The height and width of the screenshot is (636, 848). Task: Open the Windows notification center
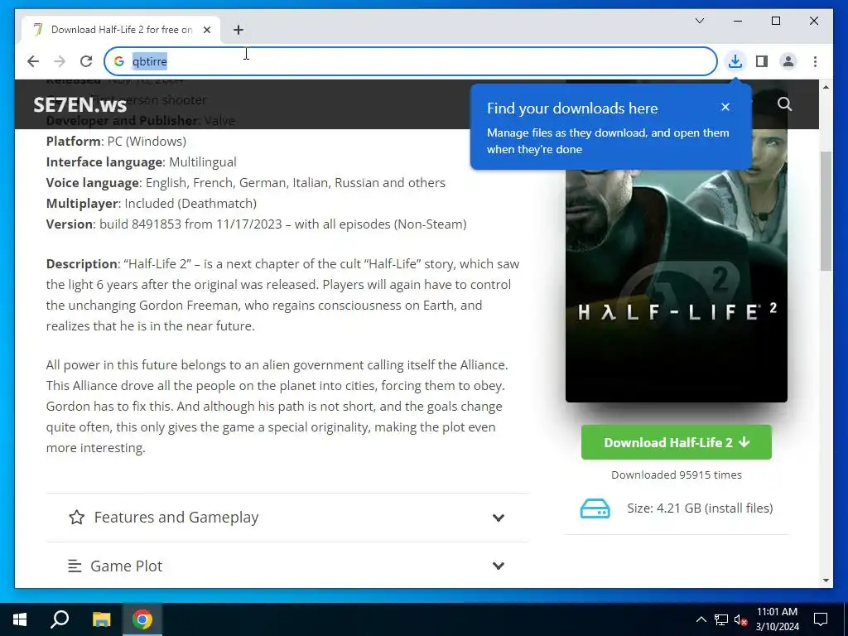821,619
